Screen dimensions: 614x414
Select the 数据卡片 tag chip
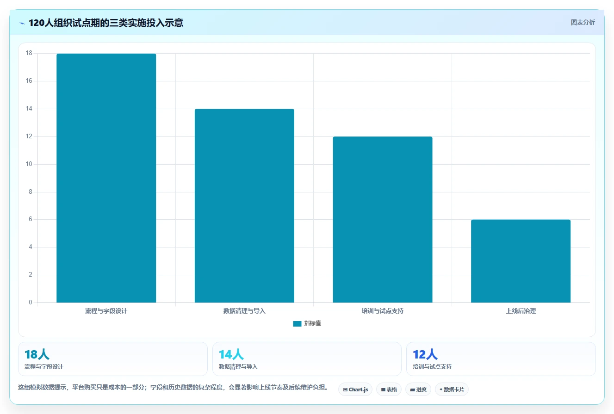[x=452, y=389]
